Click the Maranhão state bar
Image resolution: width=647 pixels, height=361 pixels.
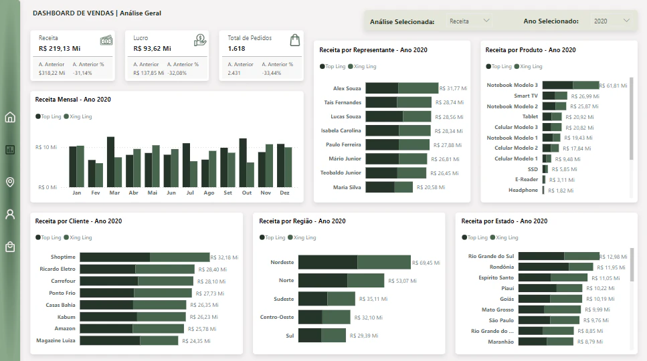point(546,342)
